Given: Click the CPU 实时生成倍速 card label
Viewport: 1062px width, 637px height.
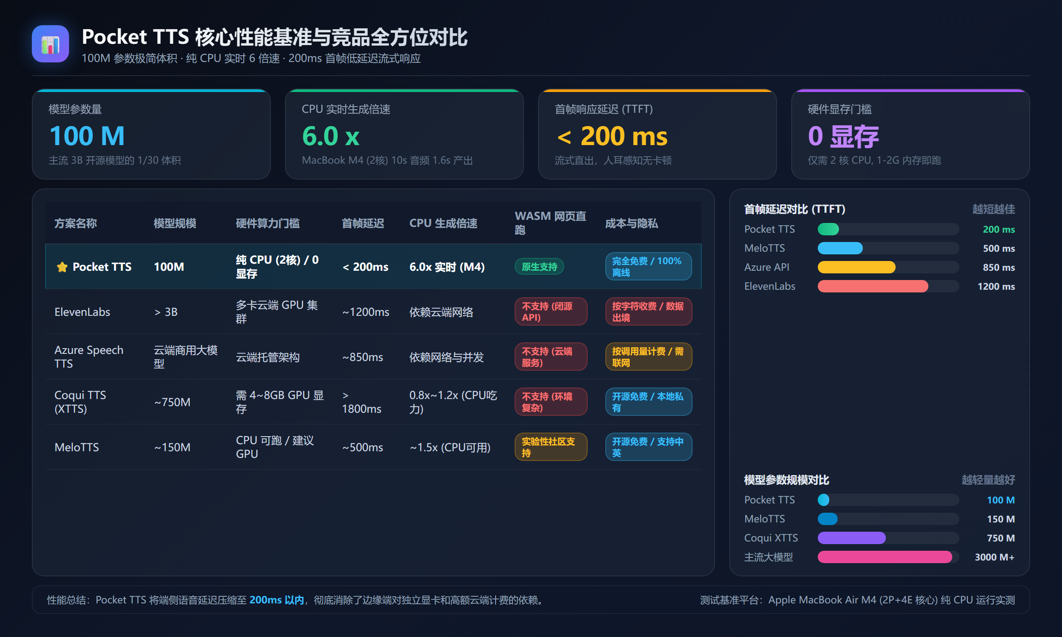Looking at the screenshot, I should (x=346, y=109).
